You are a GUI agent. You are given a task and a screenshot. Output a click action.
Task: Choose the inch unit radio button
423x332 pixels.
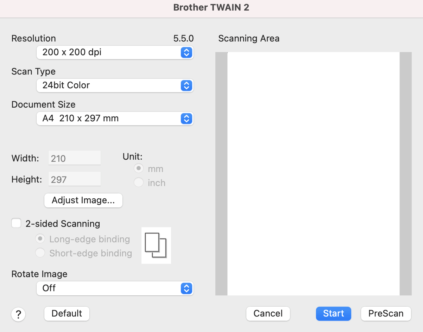(139, 183)
